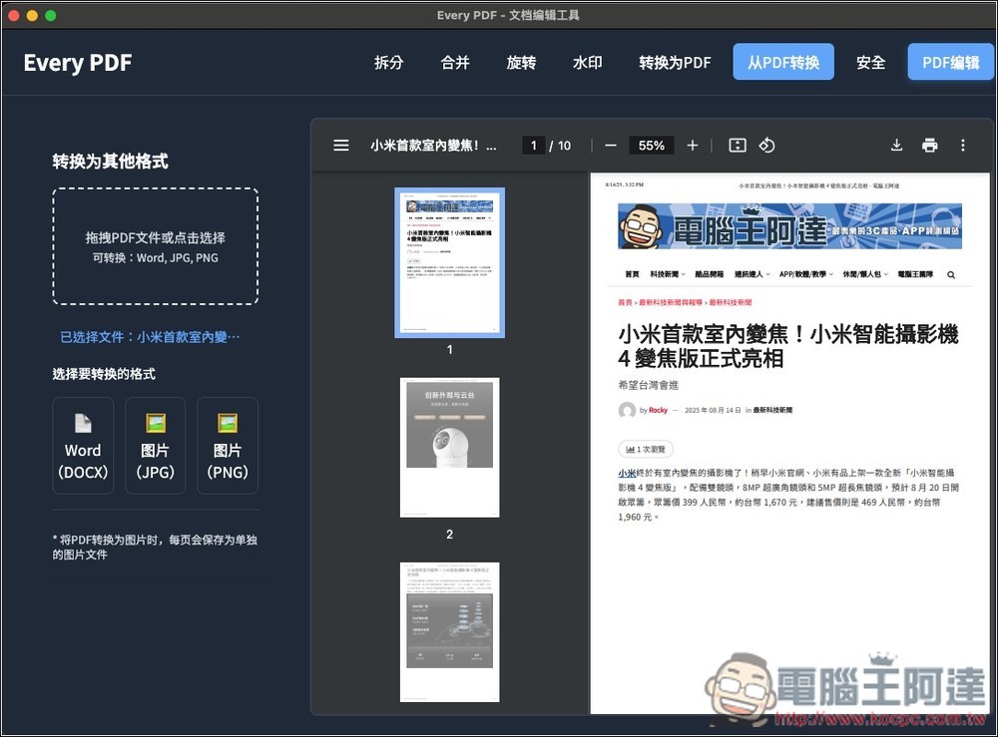Choose the 图片 (PNG) format option
Screen dimensions: 998x737
(228, 446)
